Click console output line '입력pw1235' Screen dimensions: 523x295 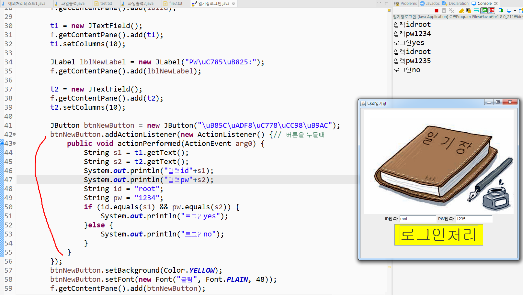point(412,61)
